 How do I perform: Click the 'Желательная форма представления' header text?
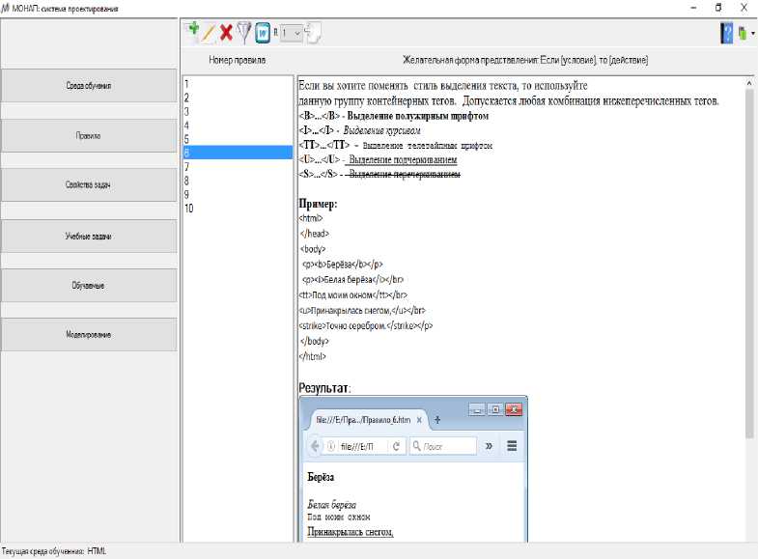(525, 60)
